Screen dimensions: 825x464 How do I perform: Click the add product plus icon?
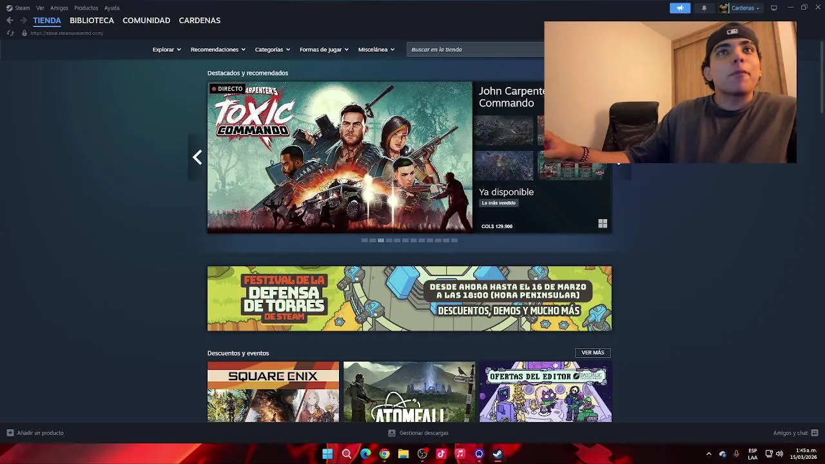point(10,433)
